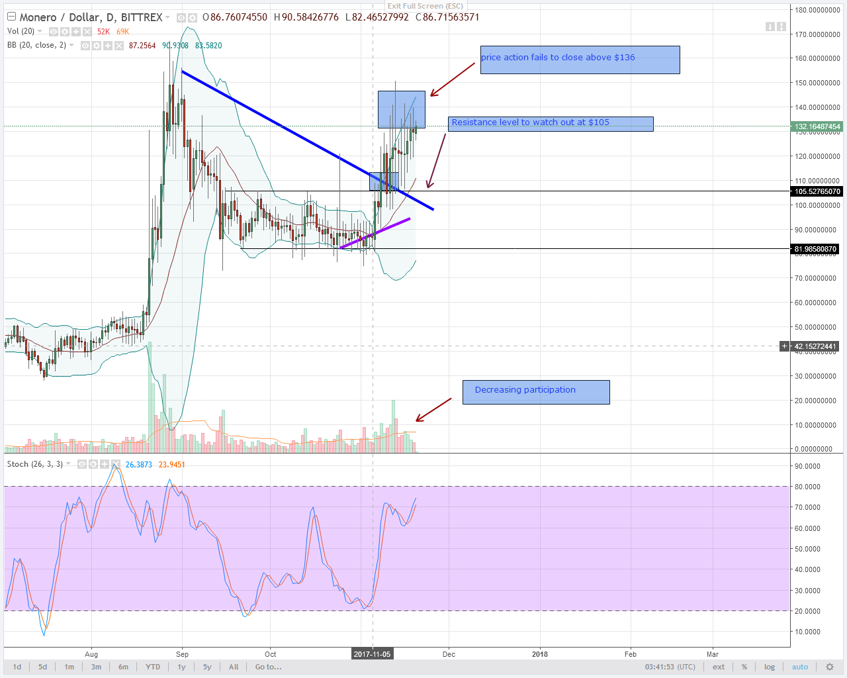The height and width of the screenshot is (678, 847).
Task: Expand the Vol (20) indicator dropdown arrow
Action: [x=40, y=31]
